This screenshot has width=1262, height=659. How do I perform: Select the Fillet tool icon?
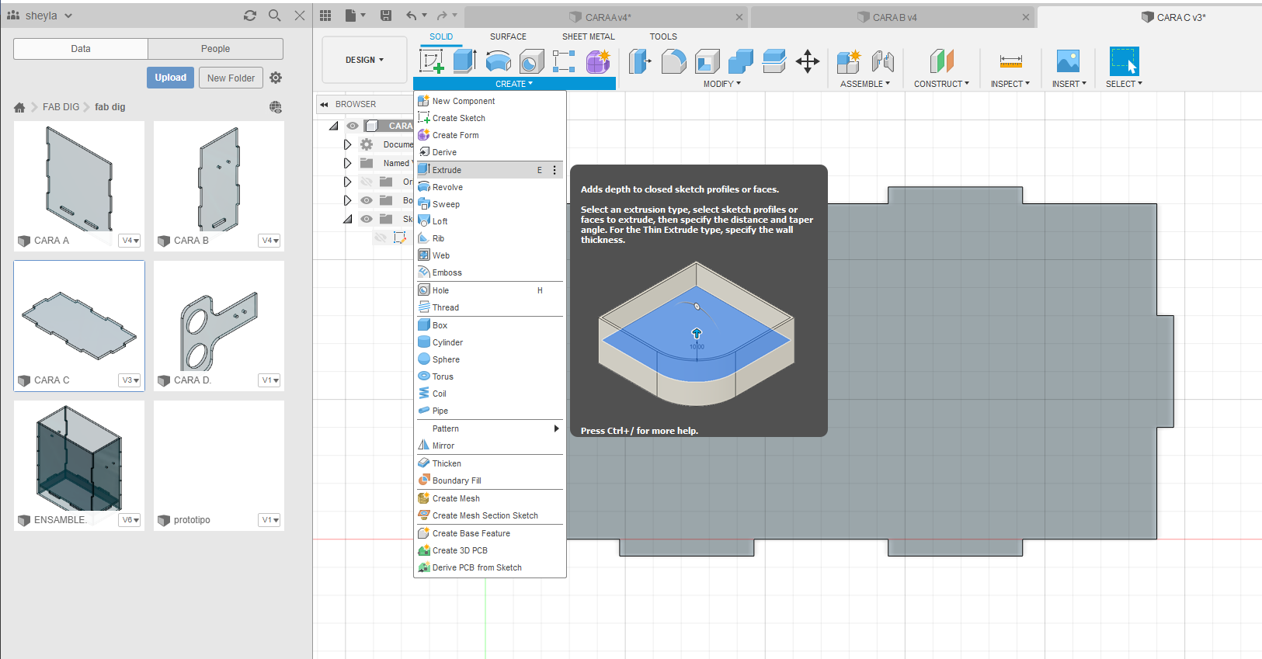click(673, 61)
